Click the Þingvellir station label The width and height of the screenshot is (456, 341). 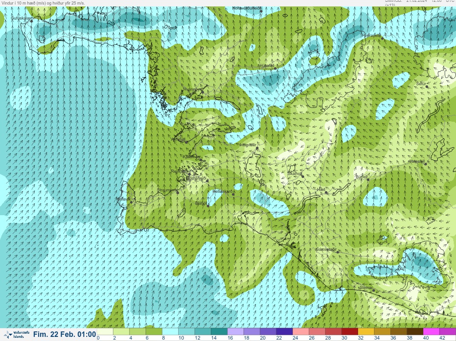tap(248, 145)
